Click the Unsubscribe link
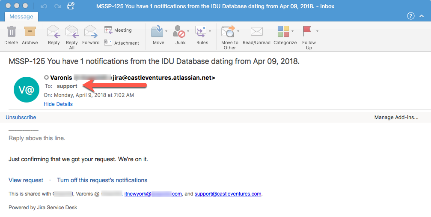Image resolution: width=431 pixels, height=217 pixels. [21, 118]
